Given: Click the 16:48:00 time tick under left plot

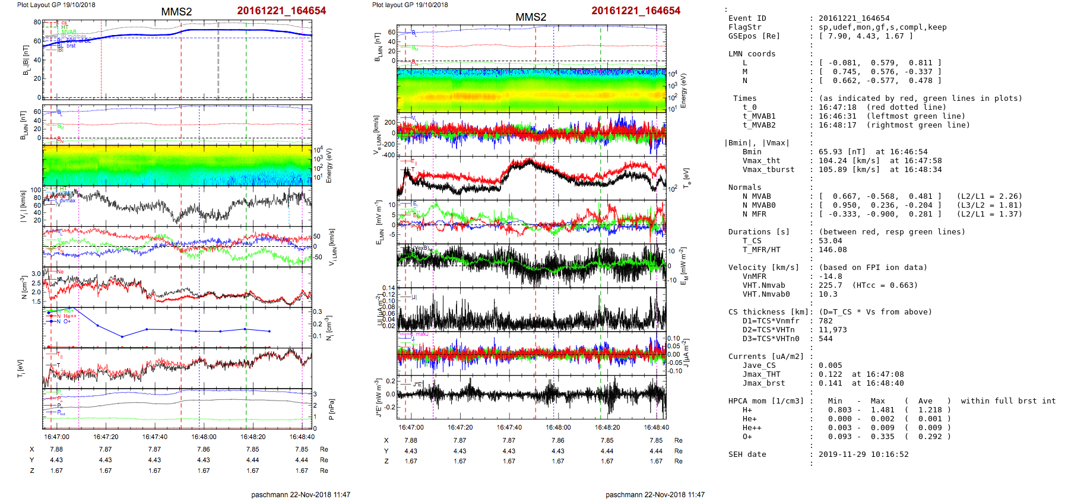Looking at the screenshot, I should tap(204, 437).
